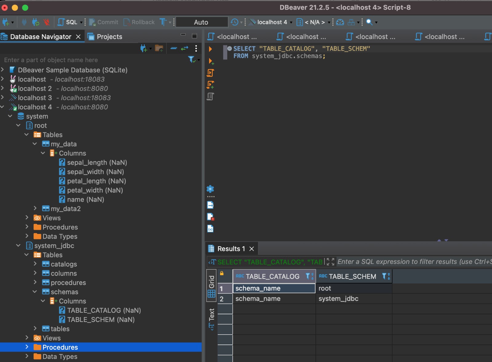Screen dimensions: 492x362
Task: Expand the catalogs table
Action: pos(35,264)
